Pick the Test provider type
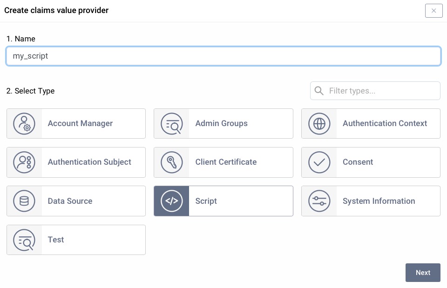 [x=76, y=240]
